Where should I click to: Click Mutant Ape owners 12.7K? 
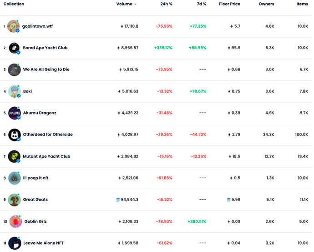click(x=269, y=156)
